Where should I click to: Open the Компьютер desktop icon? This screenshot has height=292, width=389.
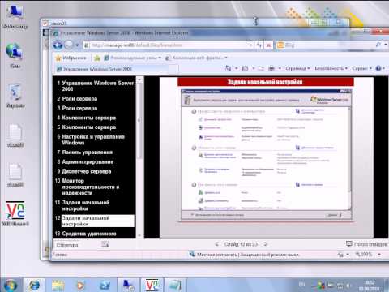tap(15, 17)
